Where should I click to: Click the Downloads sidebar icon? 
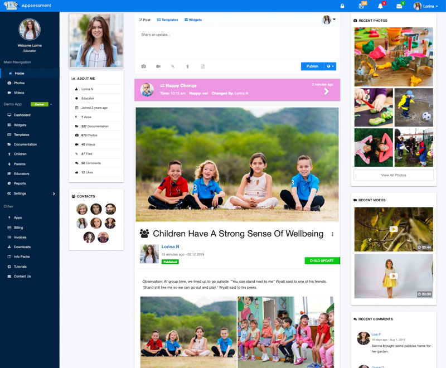pos(9,247)
